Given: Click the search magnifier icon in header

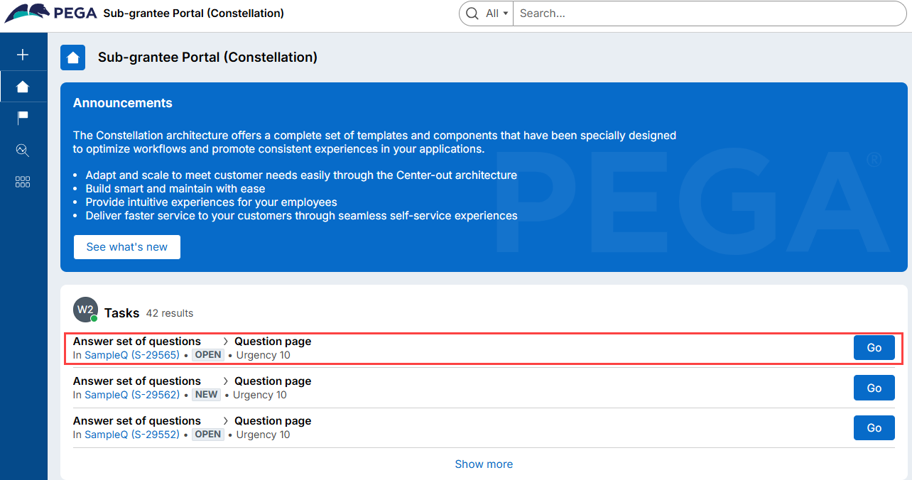Looking at the screenshot, I should (x=472, y=13).
